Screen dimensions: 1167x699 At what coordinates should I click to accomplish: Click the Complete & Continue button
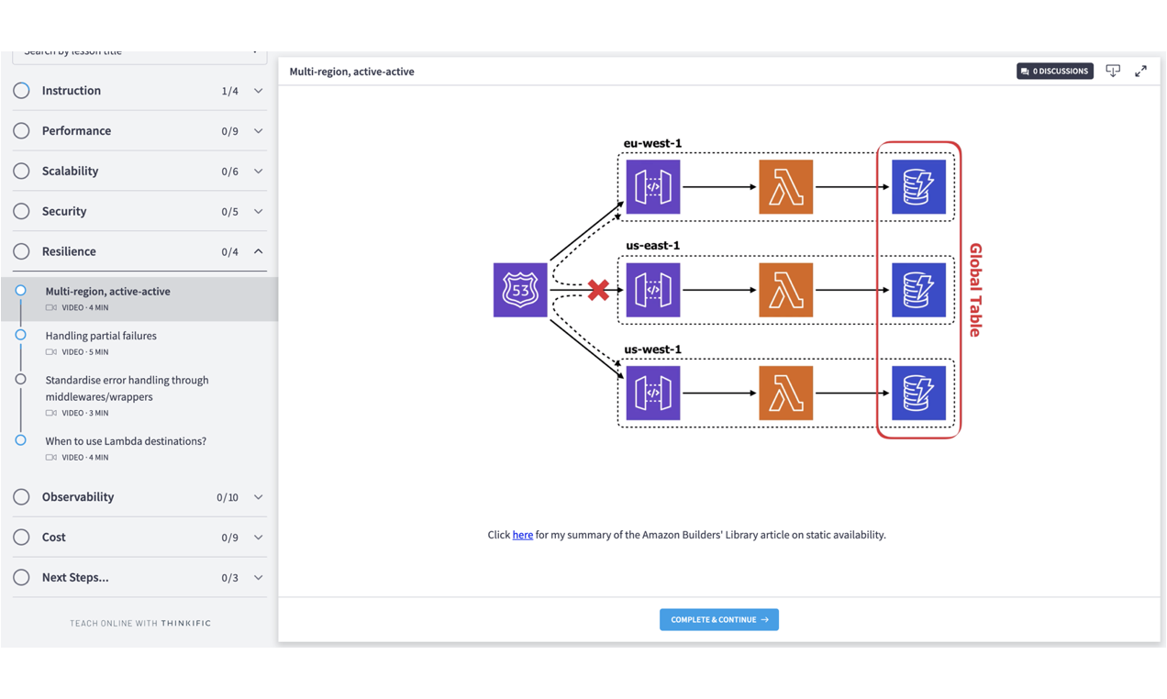click(718, 619)
